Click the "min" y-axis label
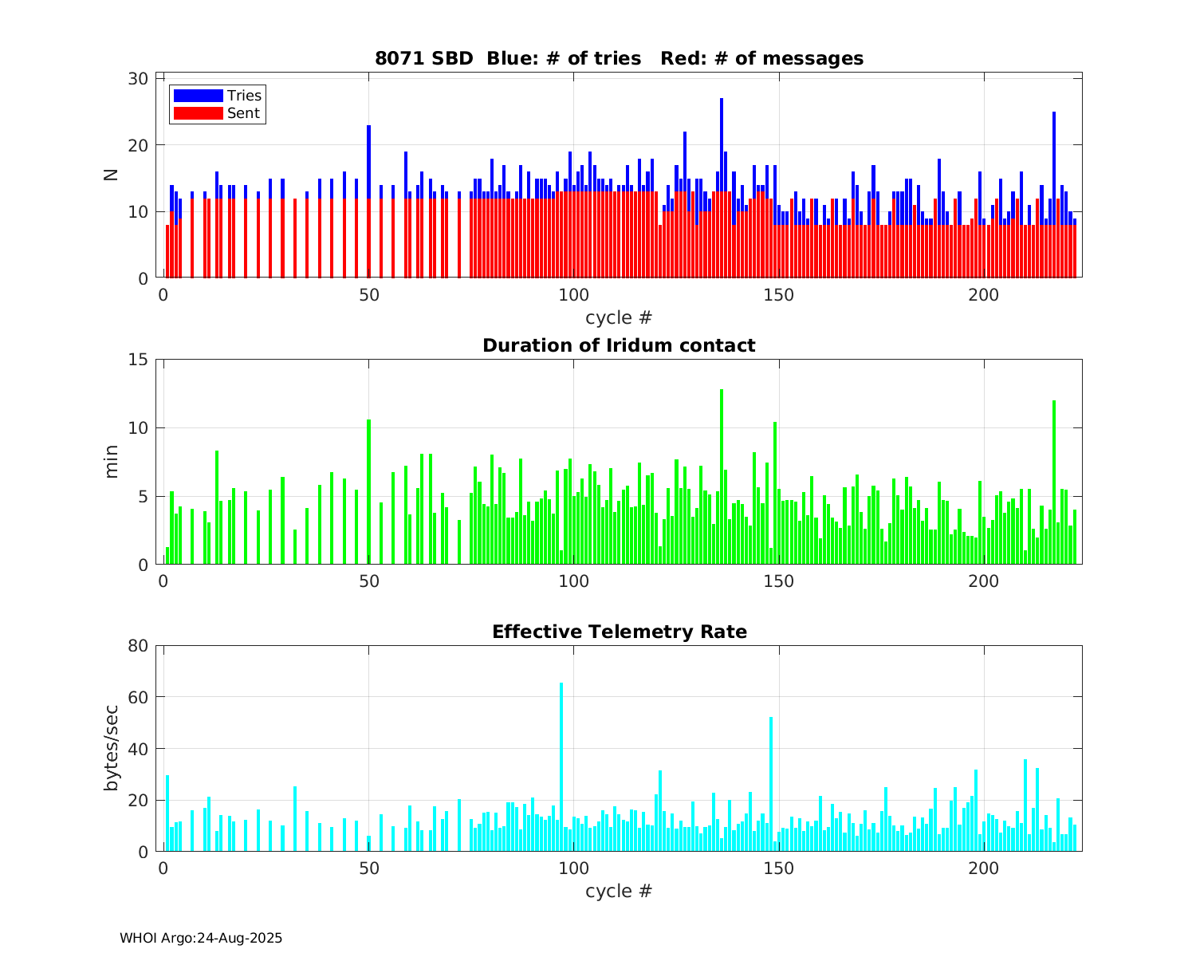This screenshot has width=1196, height=957. [x=112, y=462]
